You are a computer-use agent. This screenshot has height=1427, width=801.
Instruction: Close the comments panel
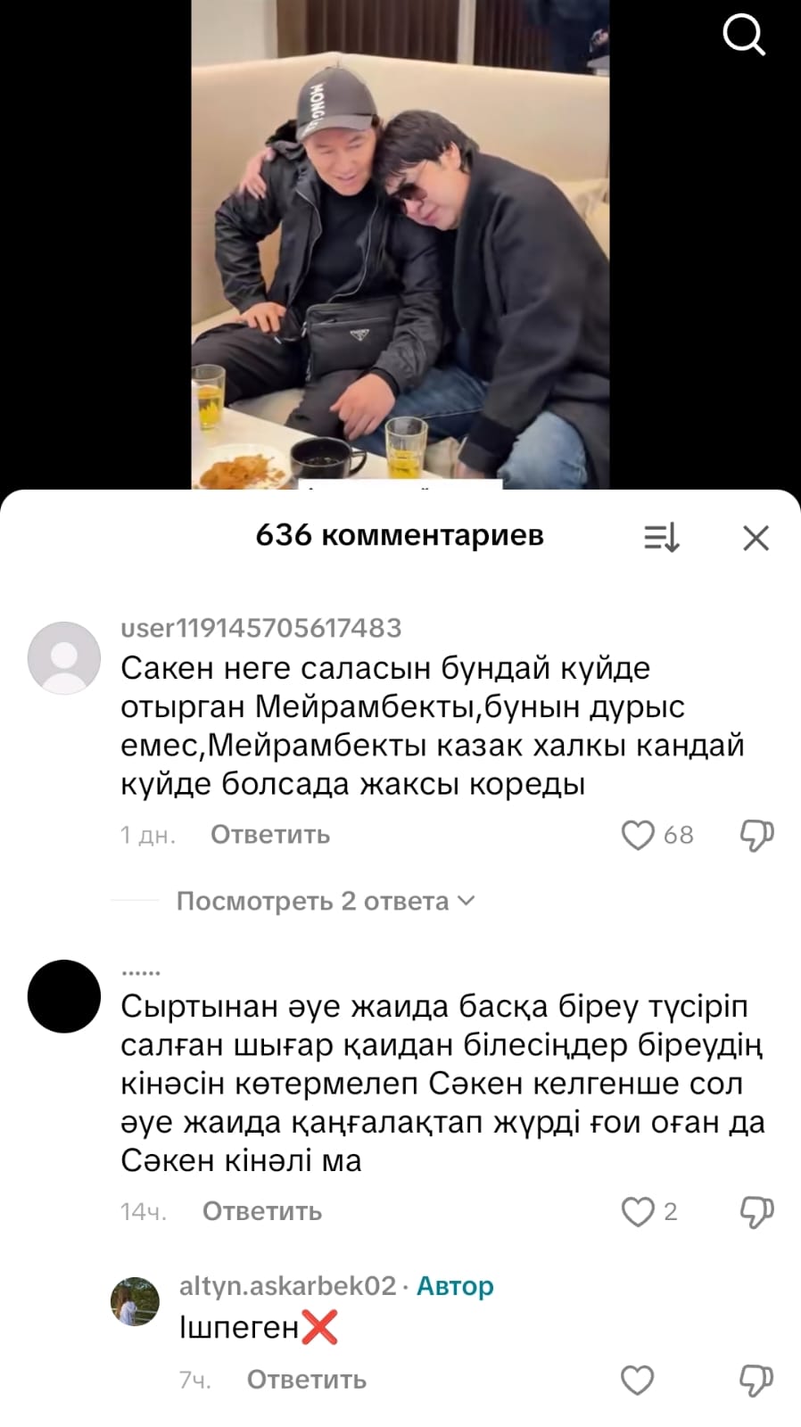(756, 538)
